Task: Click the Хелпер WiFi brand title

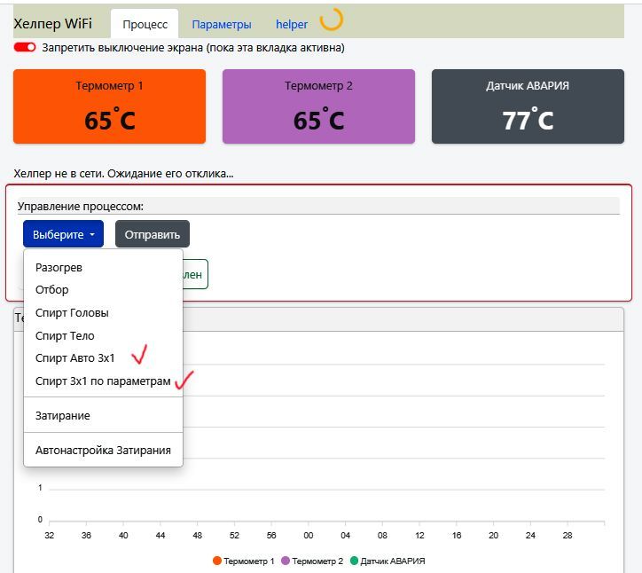Action: (x=53, y=23)
